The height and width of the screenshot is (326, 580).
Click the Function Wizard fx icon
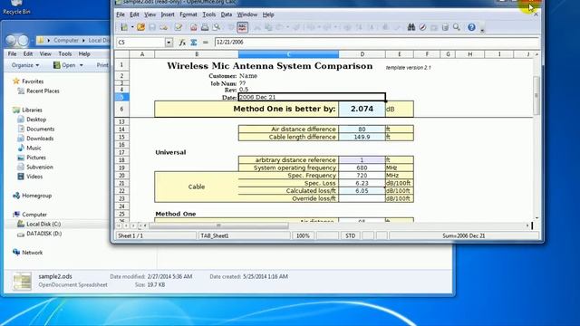tap(182, 43)
